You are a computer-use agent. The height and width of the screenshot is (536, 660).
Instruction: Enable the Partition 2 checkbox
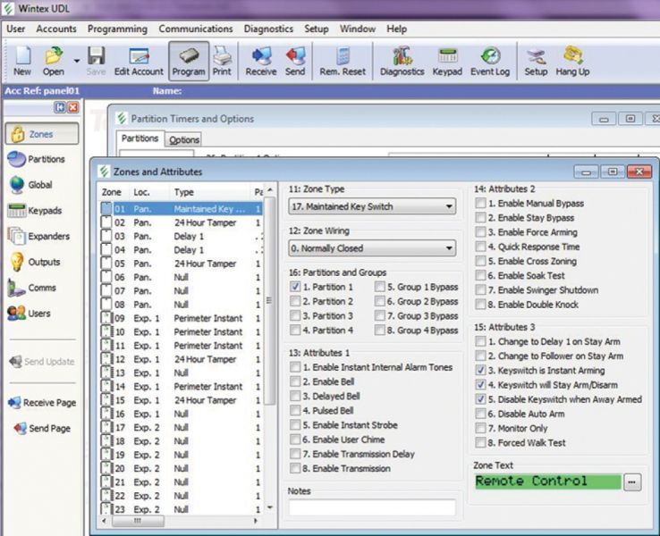296,302
